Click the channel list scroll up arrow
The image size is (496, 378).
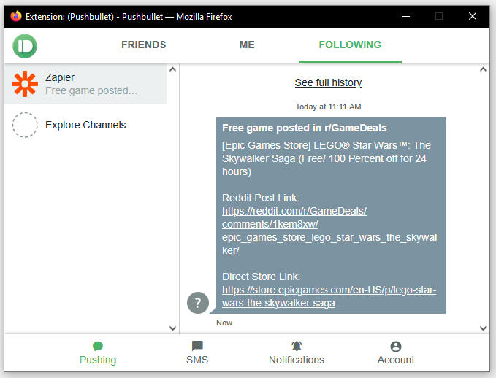pyautogui.click(x=172, y=69)
